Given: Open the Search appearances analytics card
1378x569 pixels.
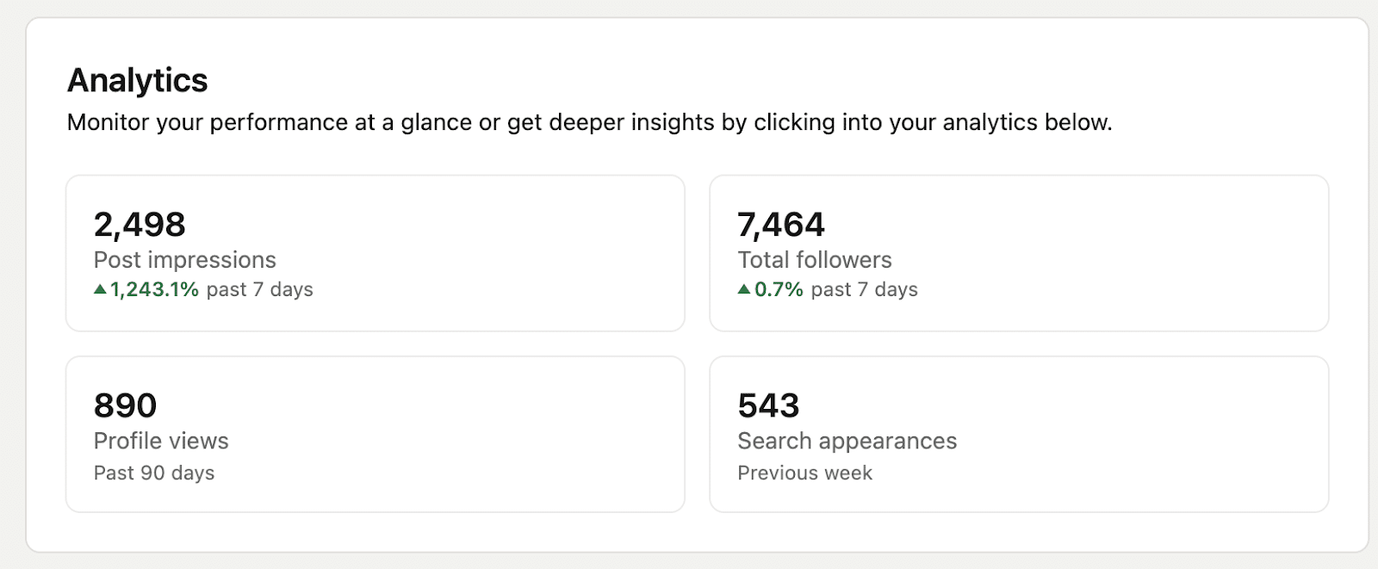Looking at the screenshot, I should click(1020, 433).
